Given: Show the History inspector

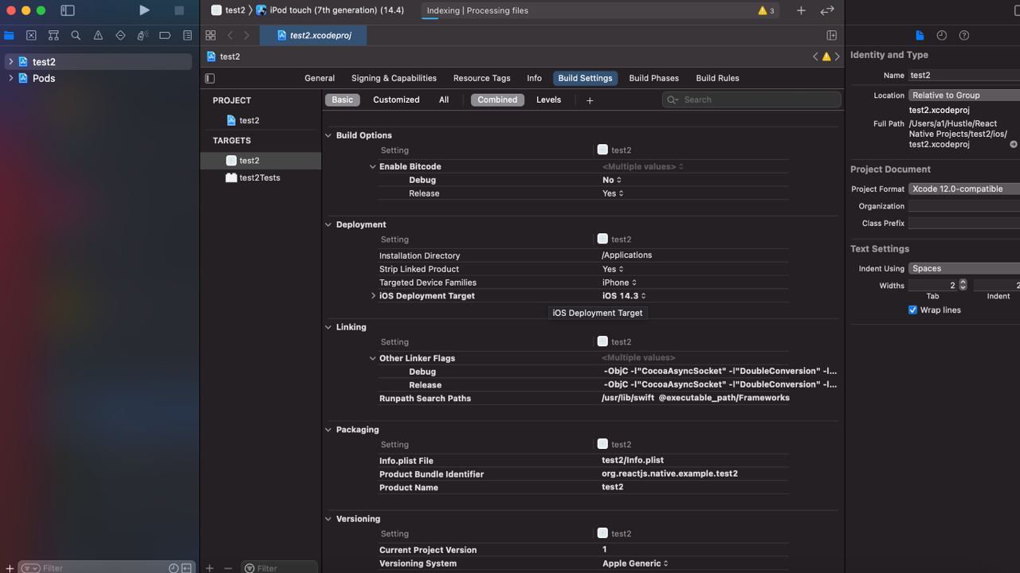Looking at the screenshot, I should click(942, 35).
